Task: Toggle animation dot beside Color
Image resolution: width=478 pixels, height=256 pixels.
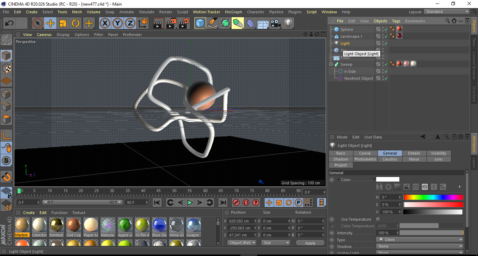Action: (x=332, y=180)
